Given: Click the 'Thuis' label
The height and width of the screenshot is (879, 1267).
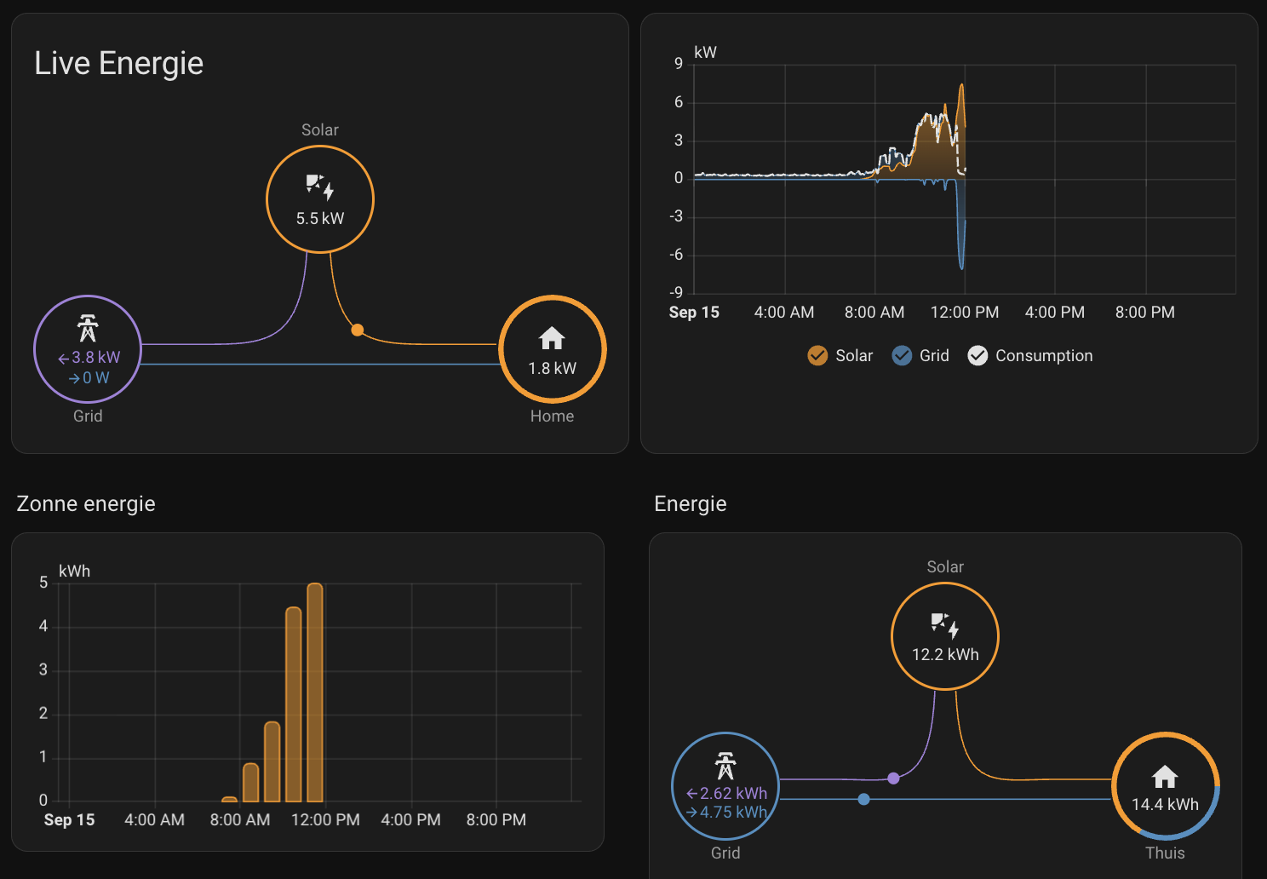Looking at the screenshot, I should (x=1165, y=853).
